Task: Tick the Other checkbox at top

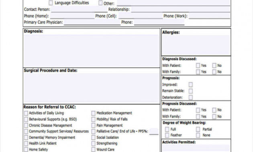Action: (100, 3)
